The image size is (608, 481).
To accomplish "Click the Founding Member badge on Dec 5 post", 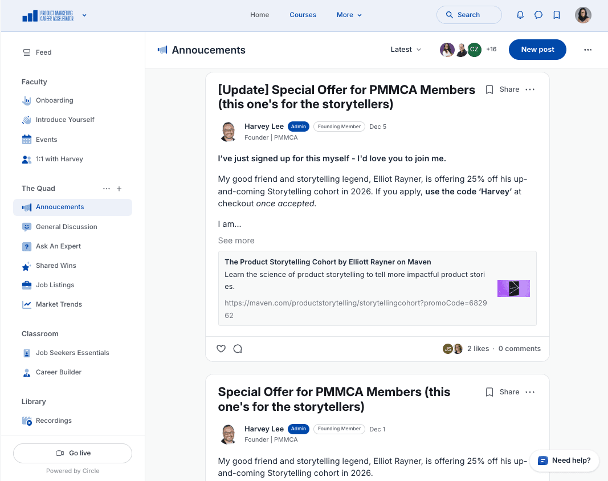I will coord(339,127).
